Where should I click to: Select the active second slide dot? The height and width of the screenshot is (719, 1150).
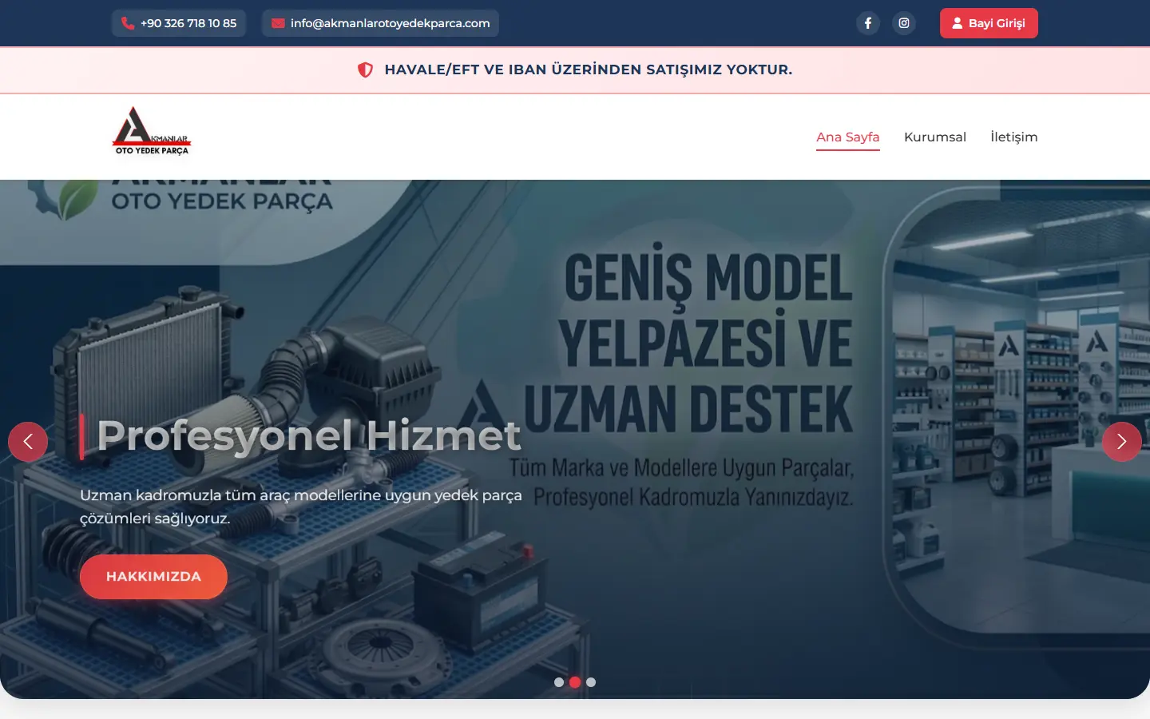pyautogui.click(x=575, y=682)
